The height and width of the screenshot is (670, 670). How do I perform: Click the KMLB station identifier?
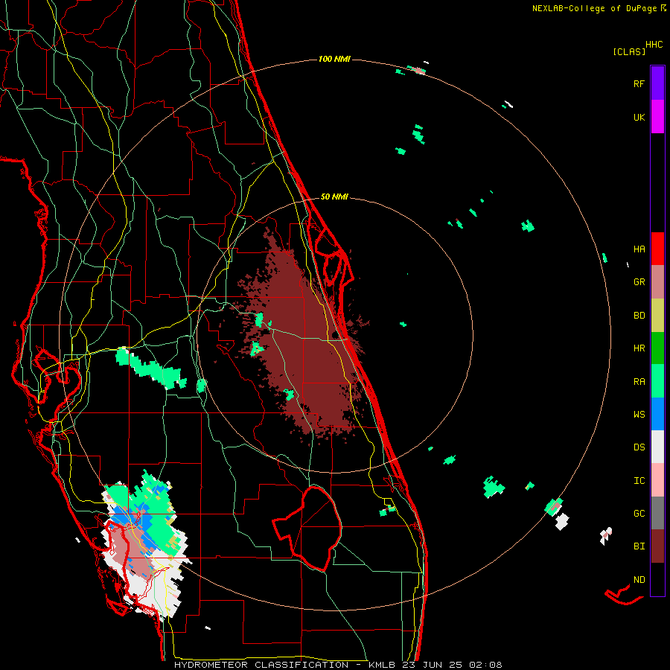382,665
